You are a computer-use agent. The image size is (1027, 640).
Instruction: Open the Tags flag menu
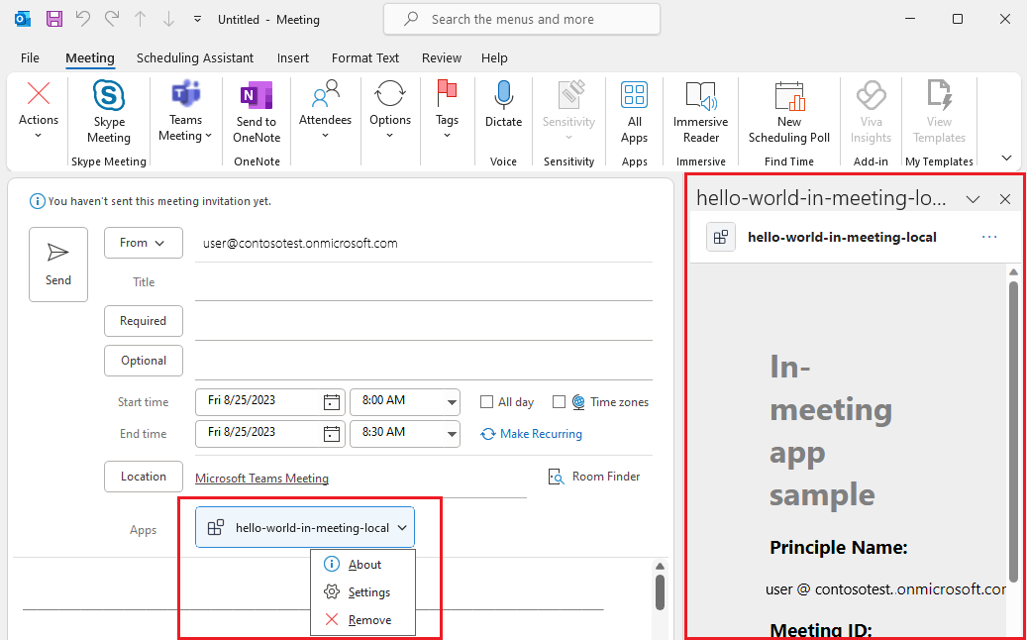coord(447,110)
